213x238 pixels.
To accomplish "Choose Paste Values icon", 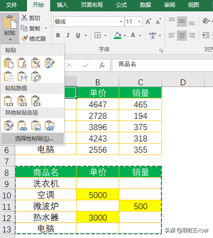I will pyautogui.click(x=8, y=101).
